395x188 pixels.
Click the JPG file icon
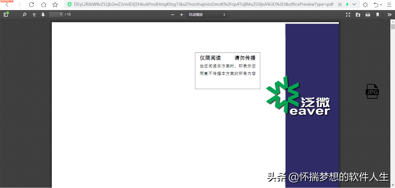[372, 91]
